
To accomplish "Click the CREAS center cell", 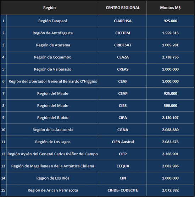I will [123, 69].
